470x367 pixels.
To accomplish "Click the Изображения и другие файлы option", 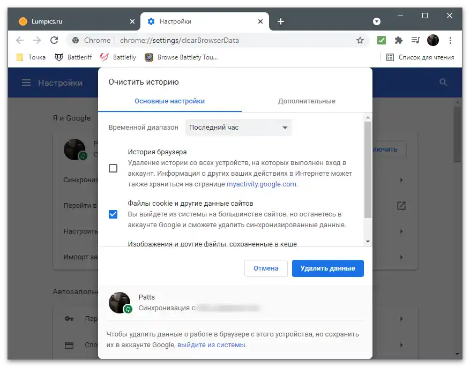I will point(212,244).
